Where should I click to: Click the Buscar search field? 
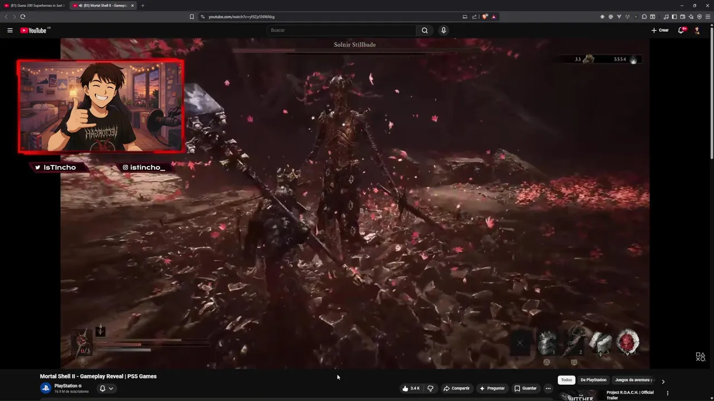(341, 30)
